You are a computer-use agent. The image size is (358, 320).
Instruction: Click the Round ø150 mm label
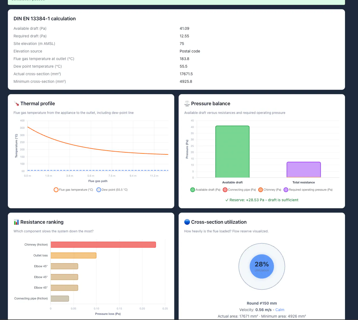pyautogui.click(x=262, y=303)
